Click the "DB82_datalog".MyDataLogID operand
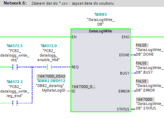Viewport: 164px width, 118px height. click(51, 88)
